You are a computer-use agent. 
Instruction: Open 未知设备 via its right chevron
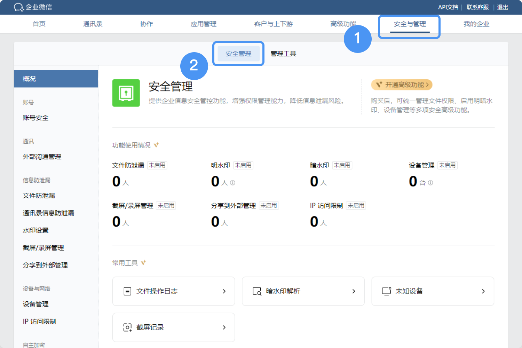pyautogui.click(x=483, y=291)
